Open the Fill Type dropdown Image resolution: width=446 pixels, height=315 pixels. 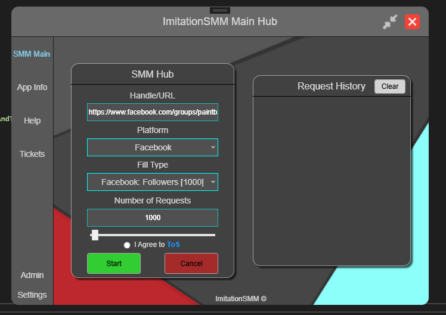153,182
